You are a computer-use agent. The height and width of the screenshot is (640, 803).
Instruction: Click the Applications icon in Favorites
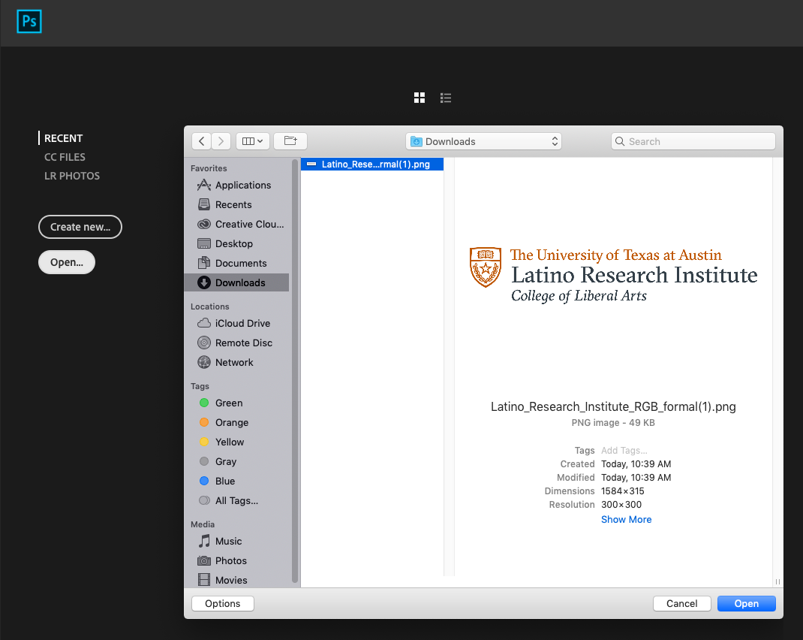click(x=204, y=185)
